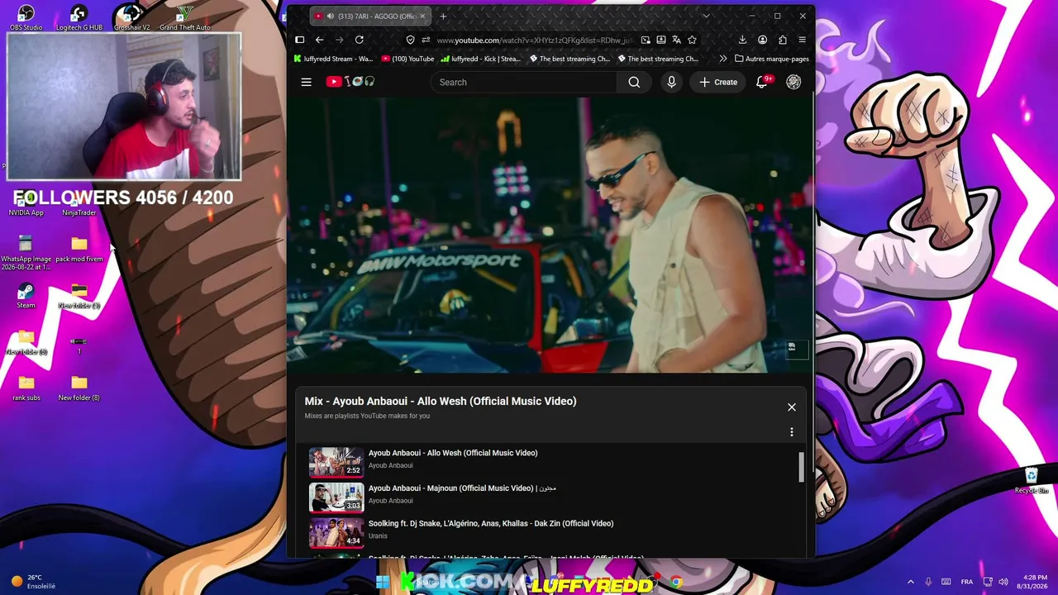Open a new browser tab
The height and width of the screenshot is (595, 1058).
[x=443, y=17]
